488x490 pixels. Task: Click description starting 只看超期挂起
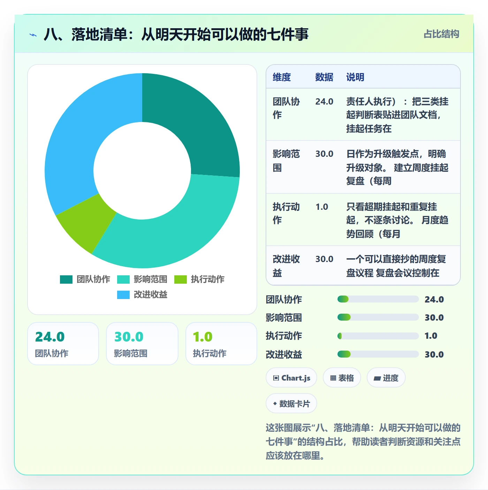tap(397, 220)
